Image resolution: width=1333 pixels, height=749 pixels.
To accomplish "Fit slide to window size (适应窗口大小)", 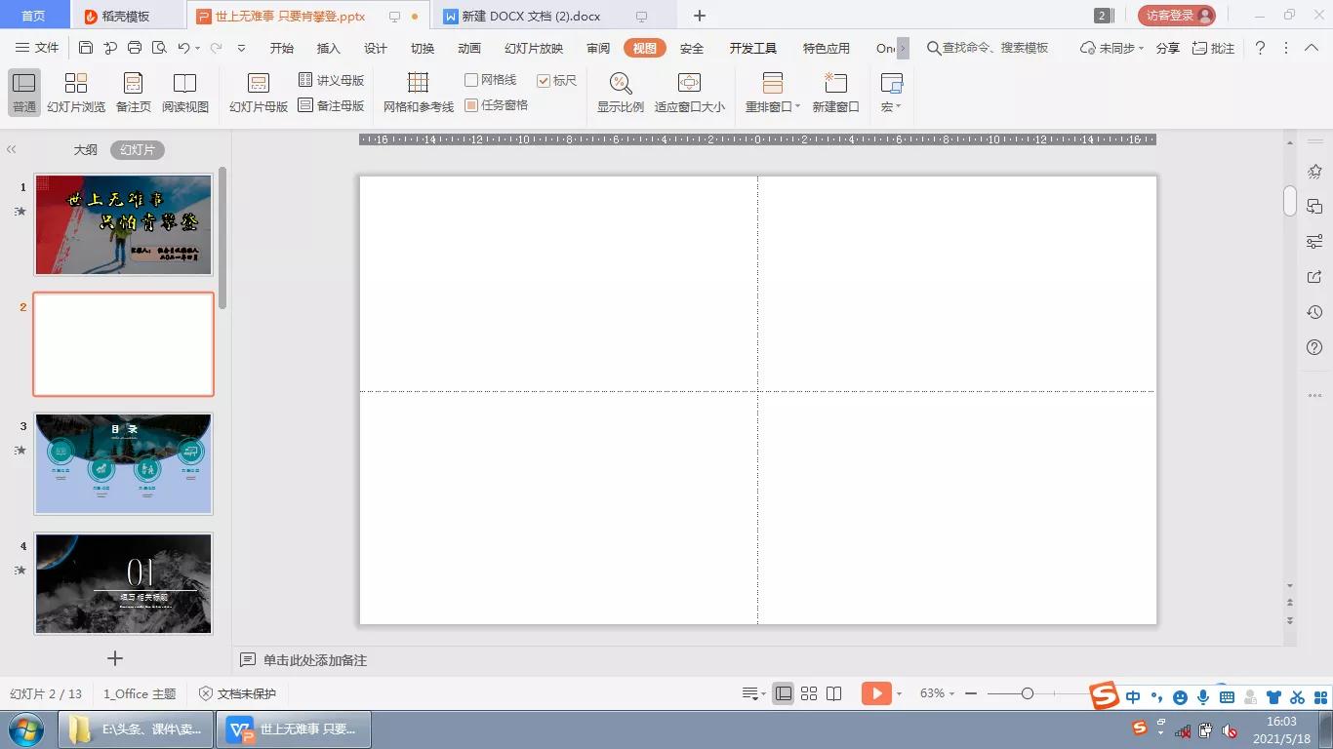I will (x=690, y=93).
